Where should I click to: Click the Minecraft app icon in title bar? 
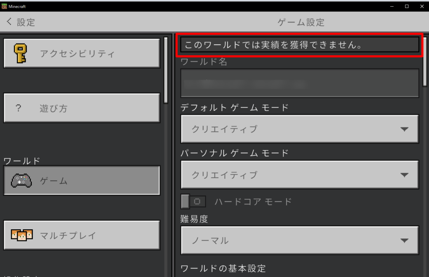click(x=4, y=6)
